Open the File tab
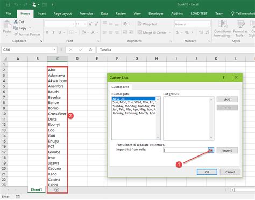Viewport: 255px width, 200px height. (x=8, y=13)
